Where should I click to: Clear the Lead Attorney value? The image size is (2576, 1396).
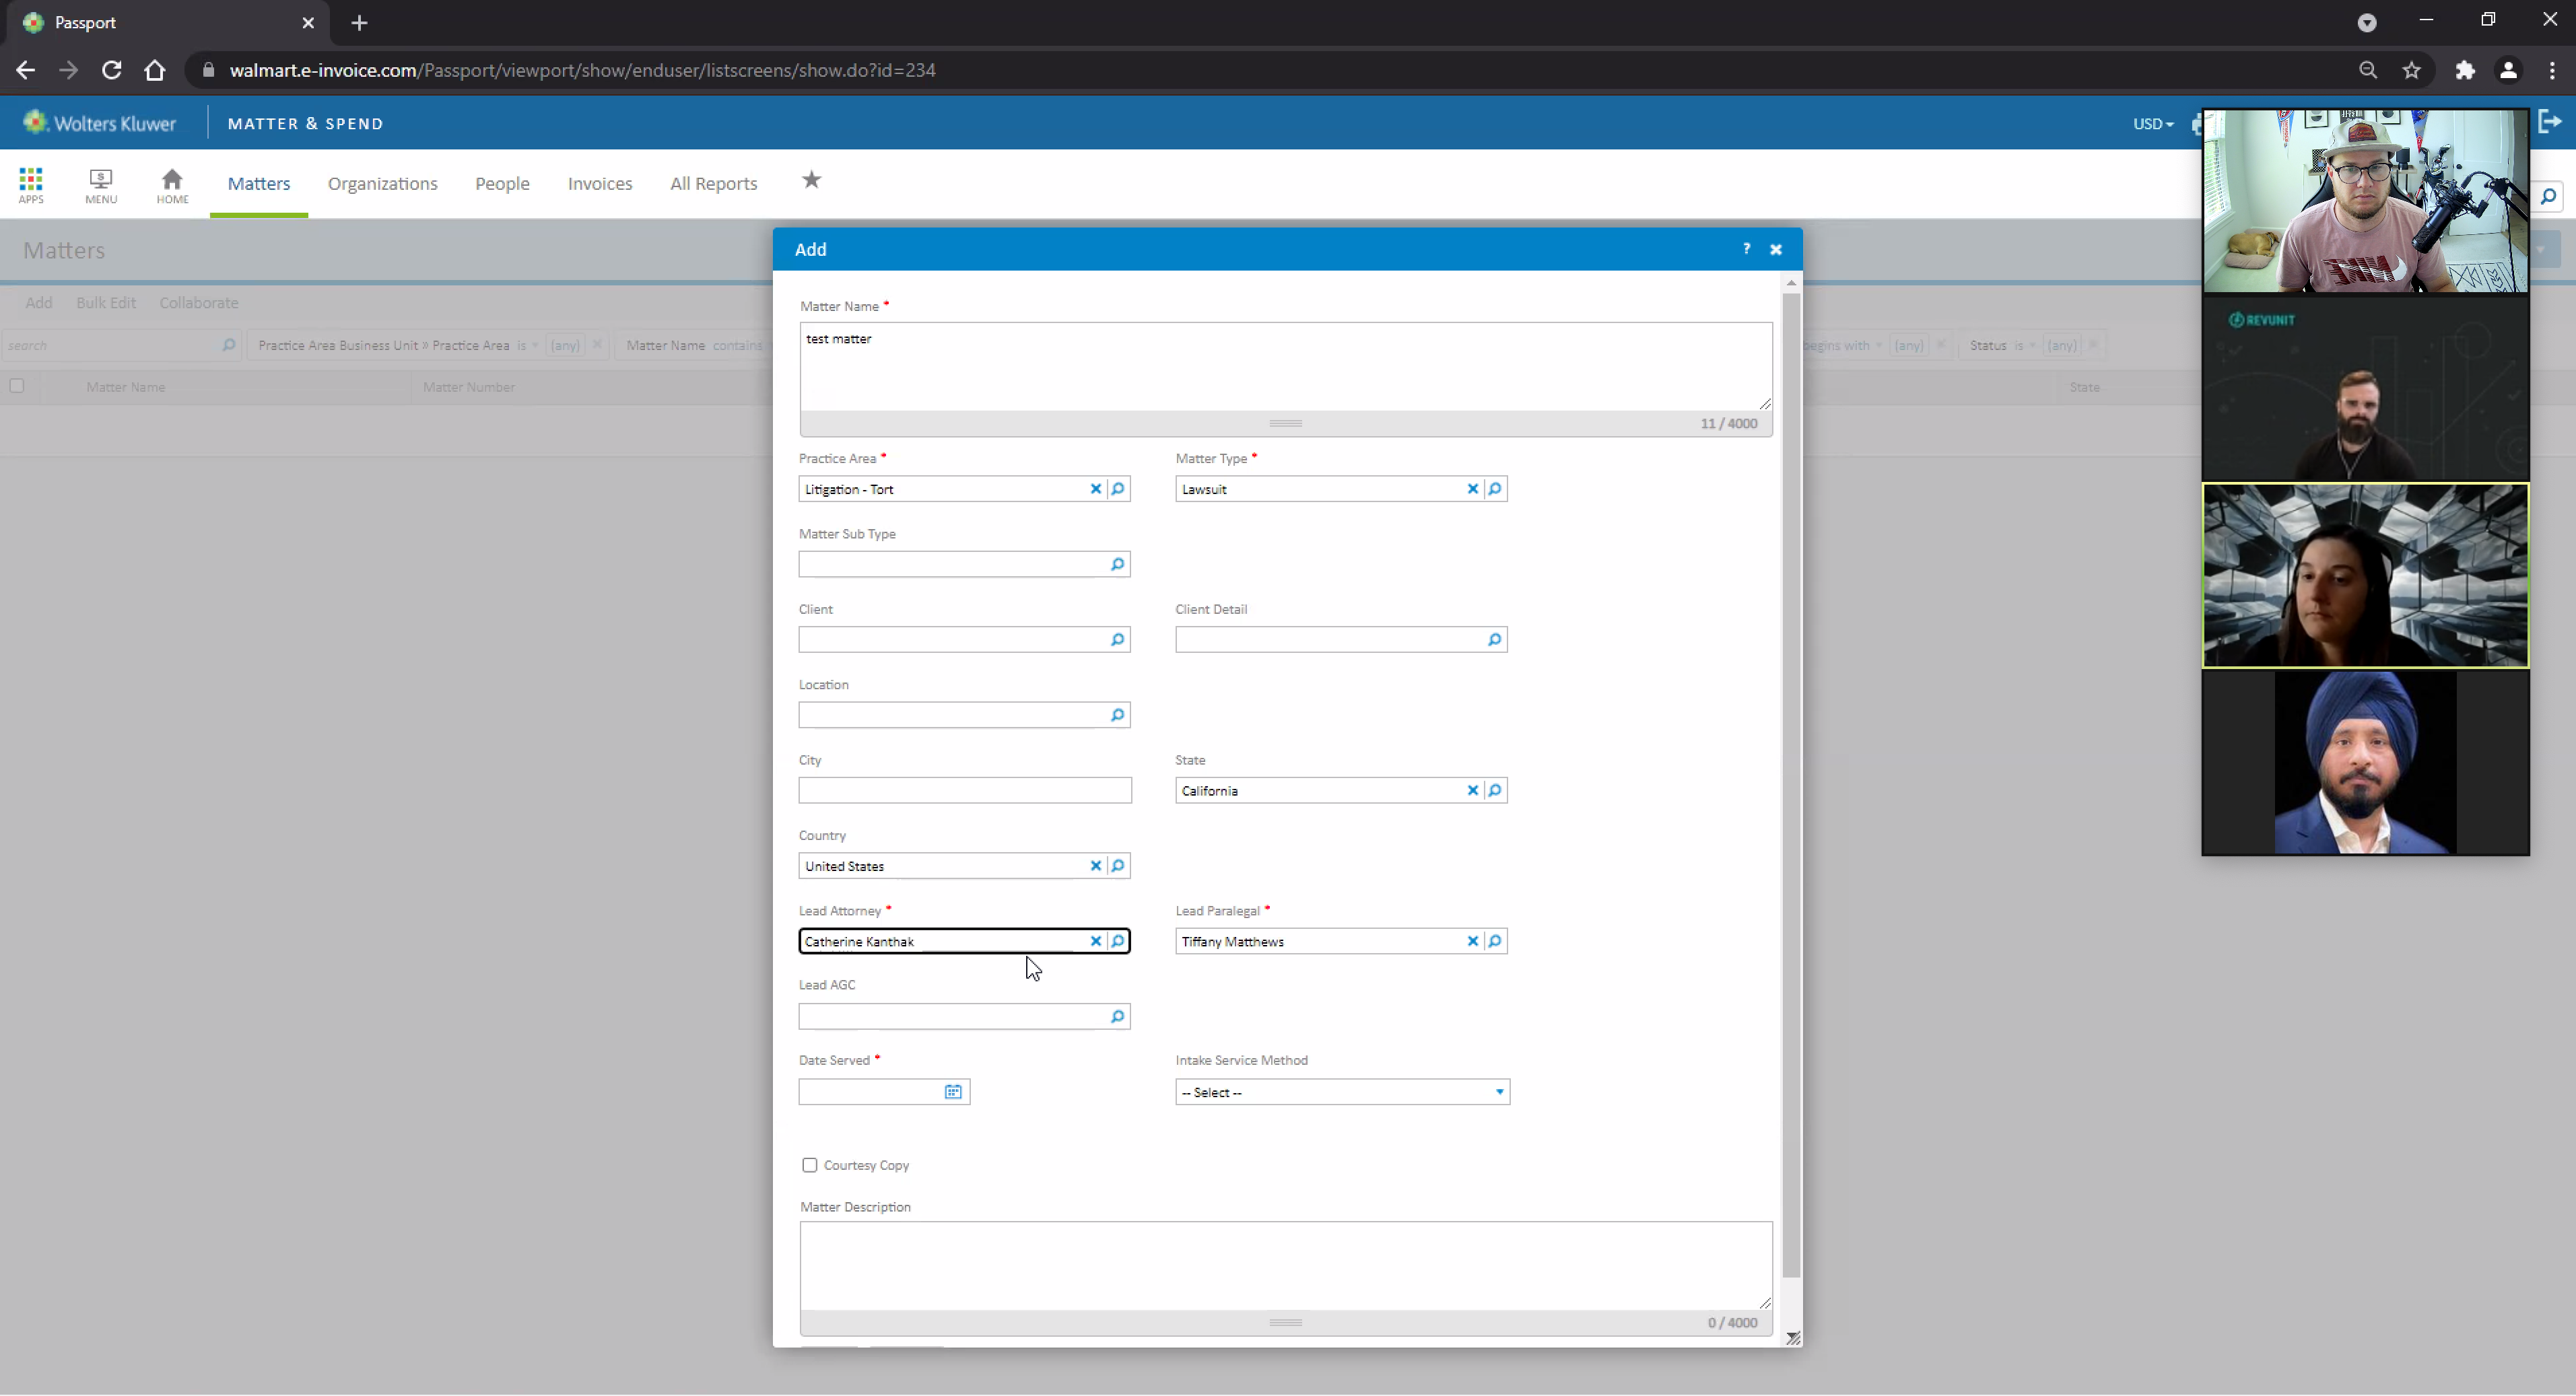(x=1095, y=941)
